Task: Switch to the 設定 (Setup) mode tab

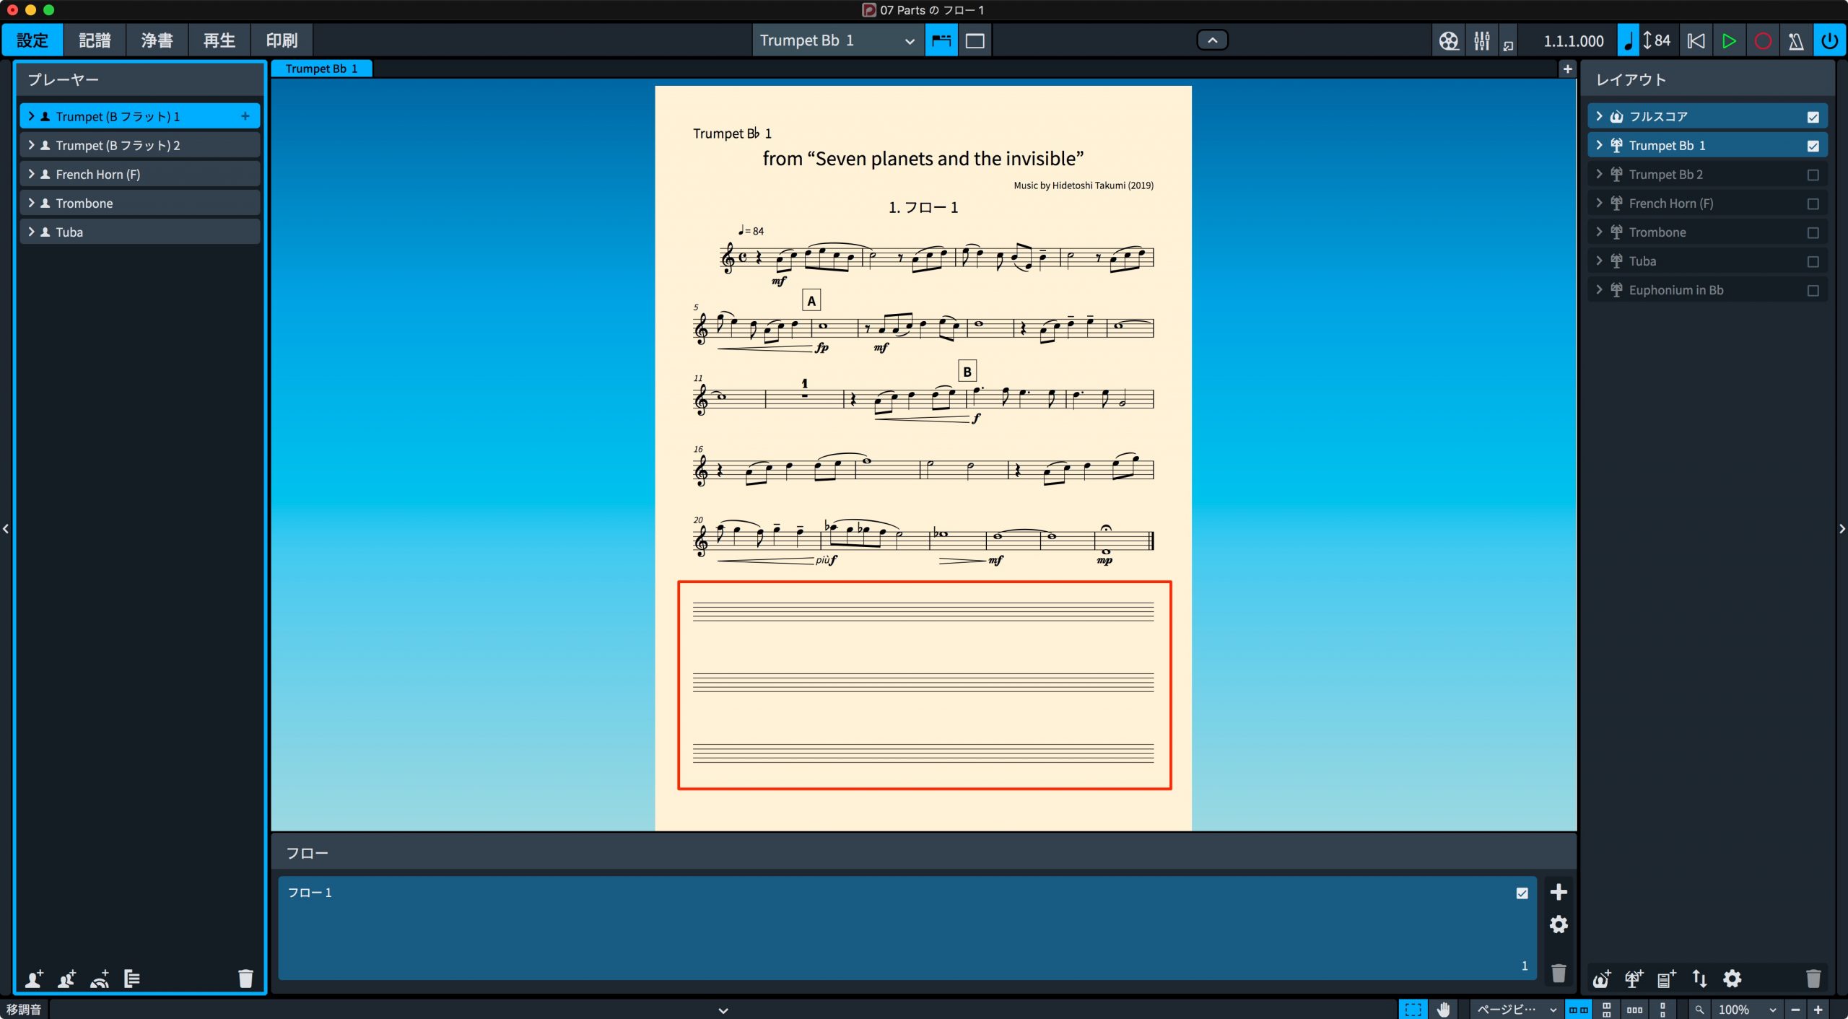Action: click(32, 40)
